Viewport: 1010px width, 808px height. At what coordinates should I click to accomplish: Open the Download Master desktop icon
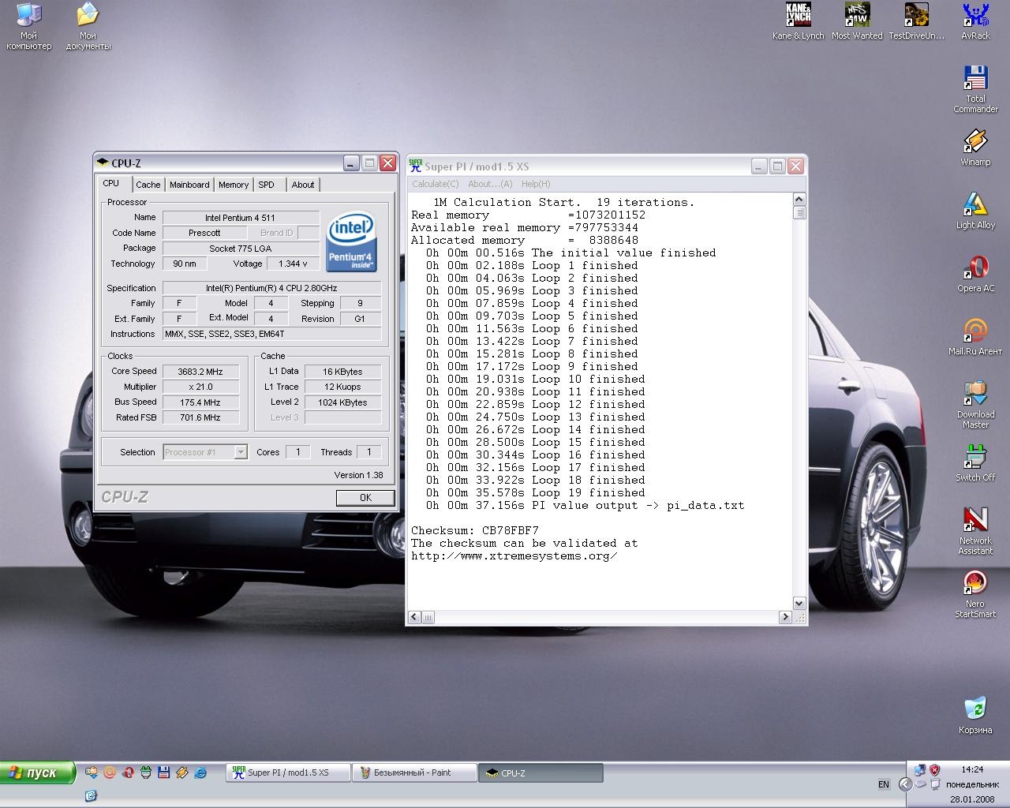click(x=975, y=405)
